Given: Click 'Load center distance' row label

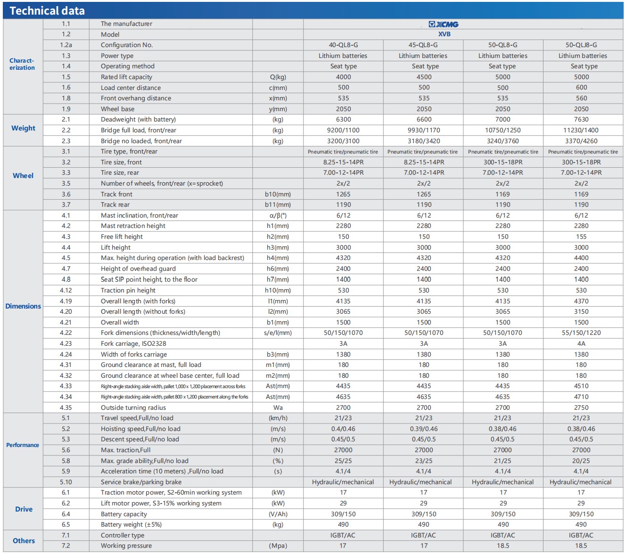Looking at the screenshot, I should pyautogui.click(x=131, y=88).
